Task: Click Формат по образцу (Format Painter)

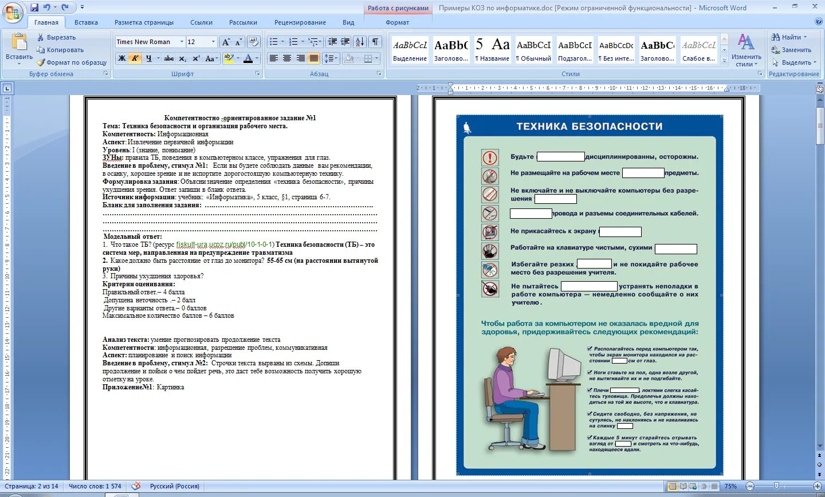Action: (72, 62)
